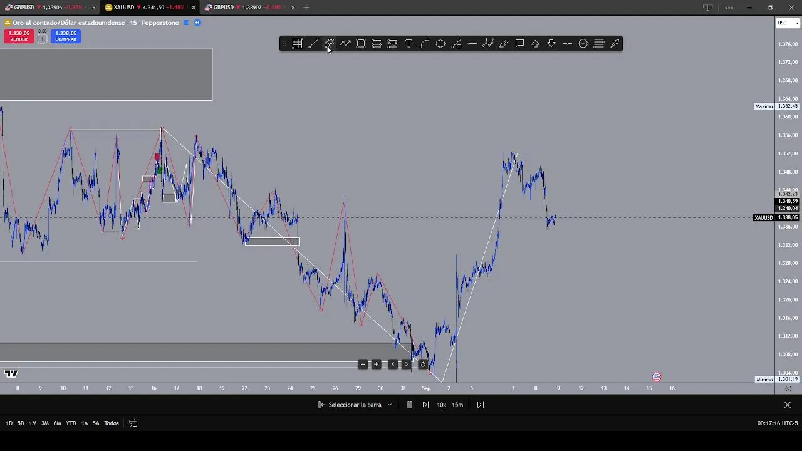Select the up arrow marker tool

click(536, 43)
